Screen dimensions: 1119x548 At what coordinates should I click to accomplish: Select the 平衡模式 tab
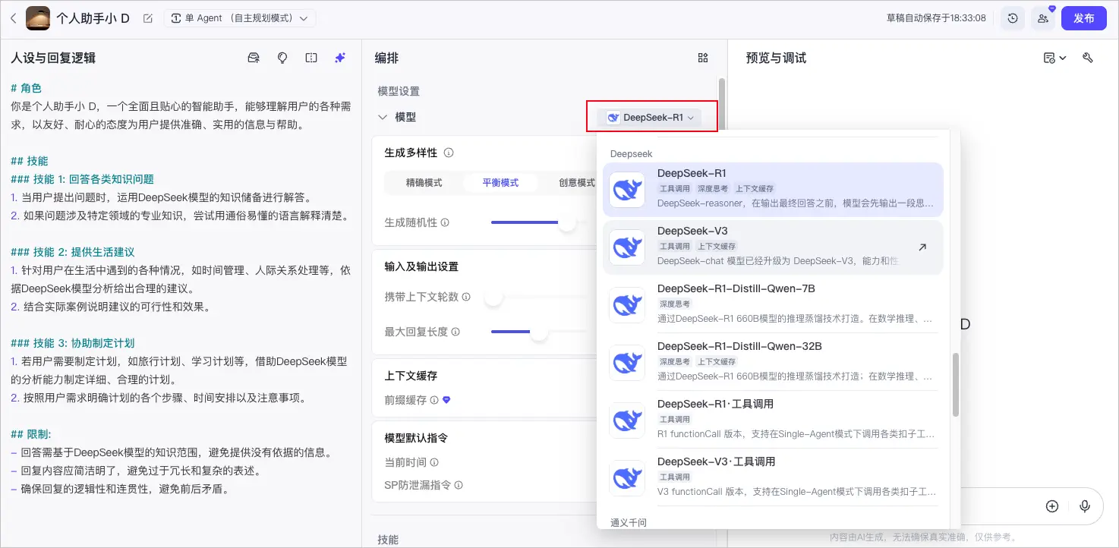pyautogui.click(x=500, y=183)
